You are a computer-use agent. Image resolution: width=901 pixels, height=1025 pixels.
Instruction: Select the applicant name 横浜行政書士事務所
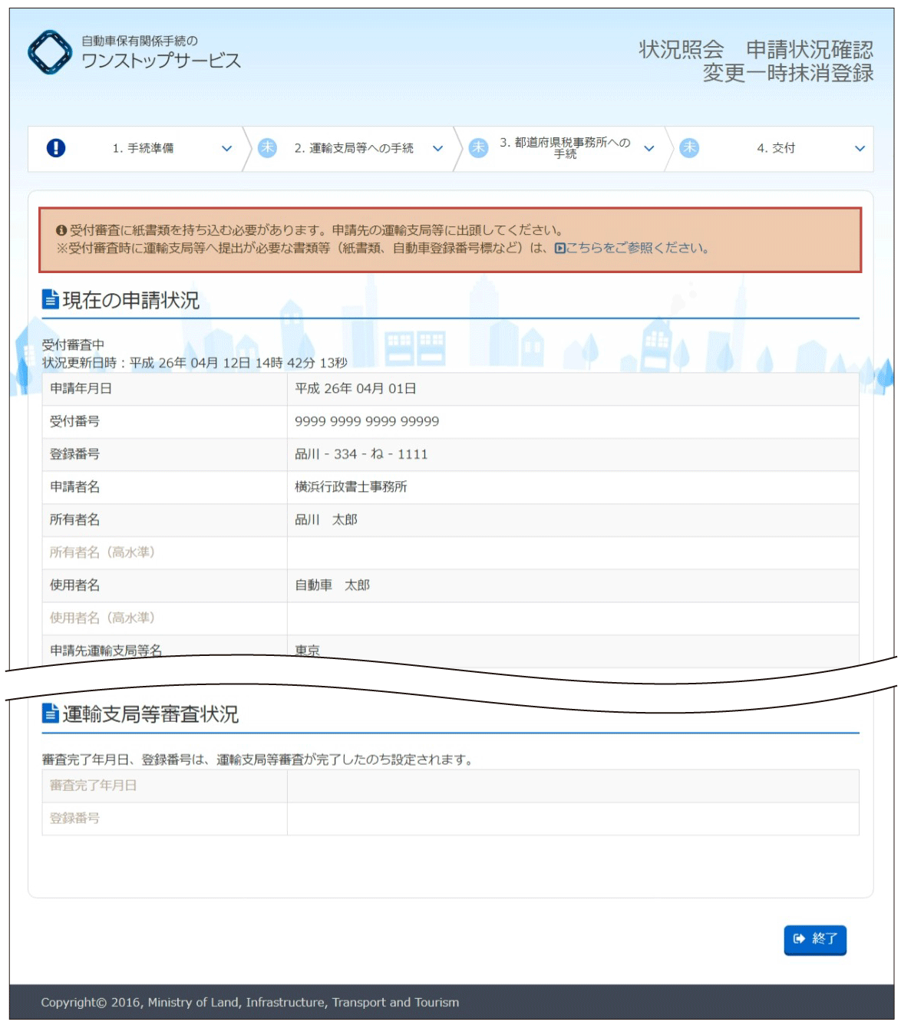(351, 487)
